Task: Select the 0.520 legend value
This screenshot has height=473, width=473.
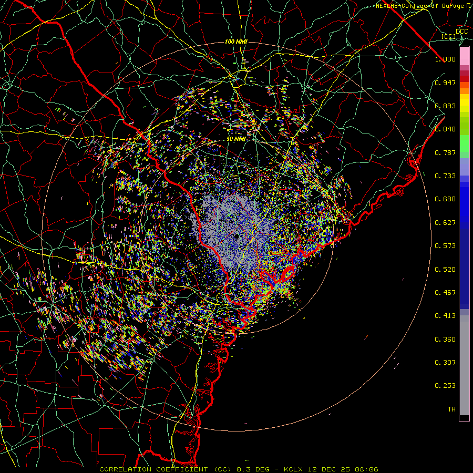Action: (445, 270)
